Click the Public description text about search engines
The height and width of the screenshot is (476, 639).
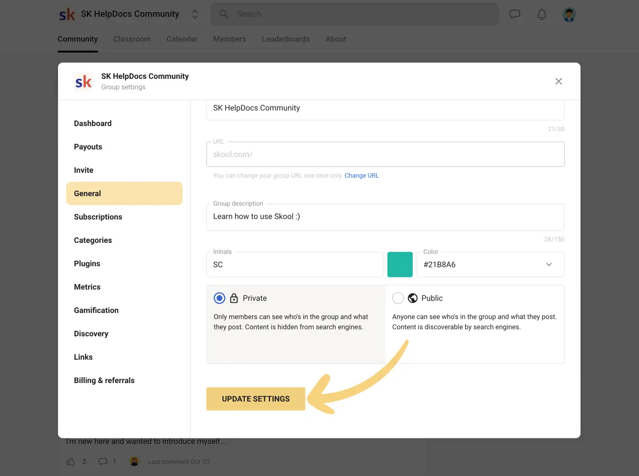click(475, 322)
